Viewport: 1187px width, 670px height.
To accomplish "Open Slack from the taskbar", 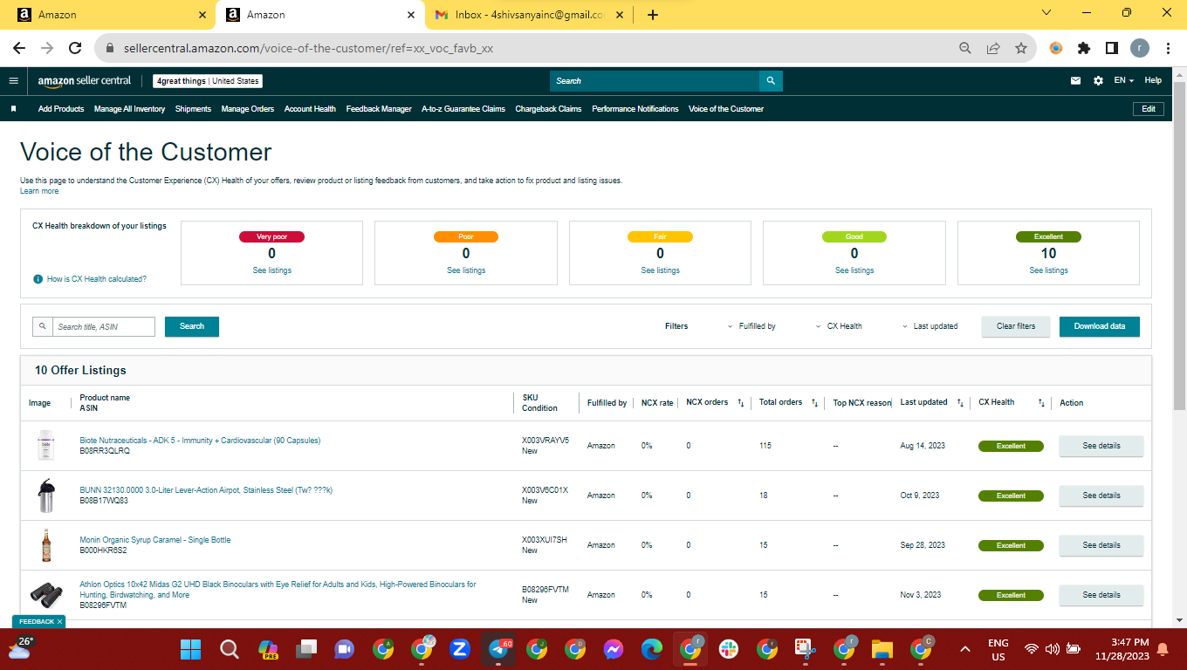I will [728, 649].
